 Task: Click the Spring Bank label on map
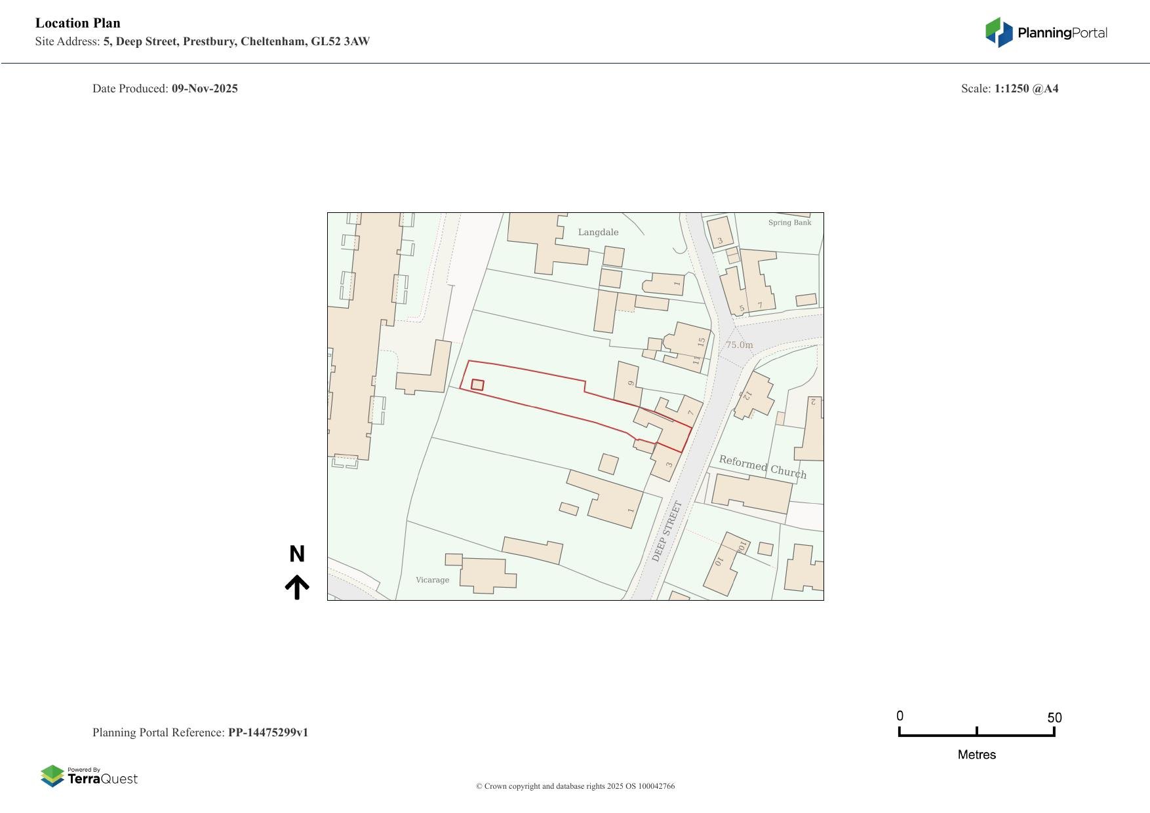[789, 223]
